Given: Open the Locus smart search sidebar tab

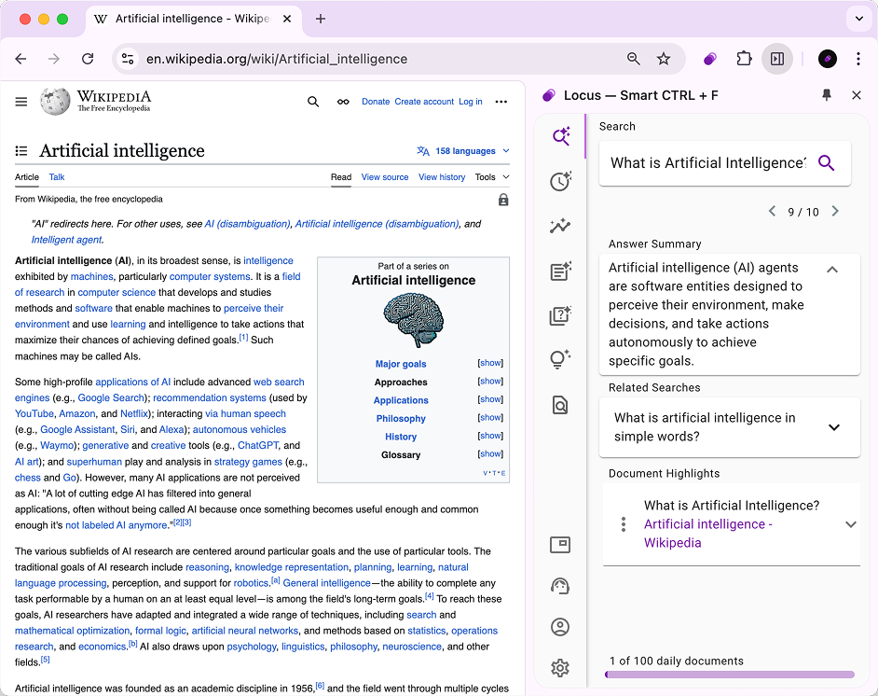Looking at the screenshot, I should (560, 136).
